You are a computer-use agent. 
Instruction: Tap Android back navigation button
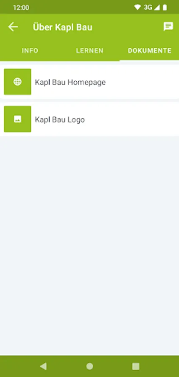(43, 366)
